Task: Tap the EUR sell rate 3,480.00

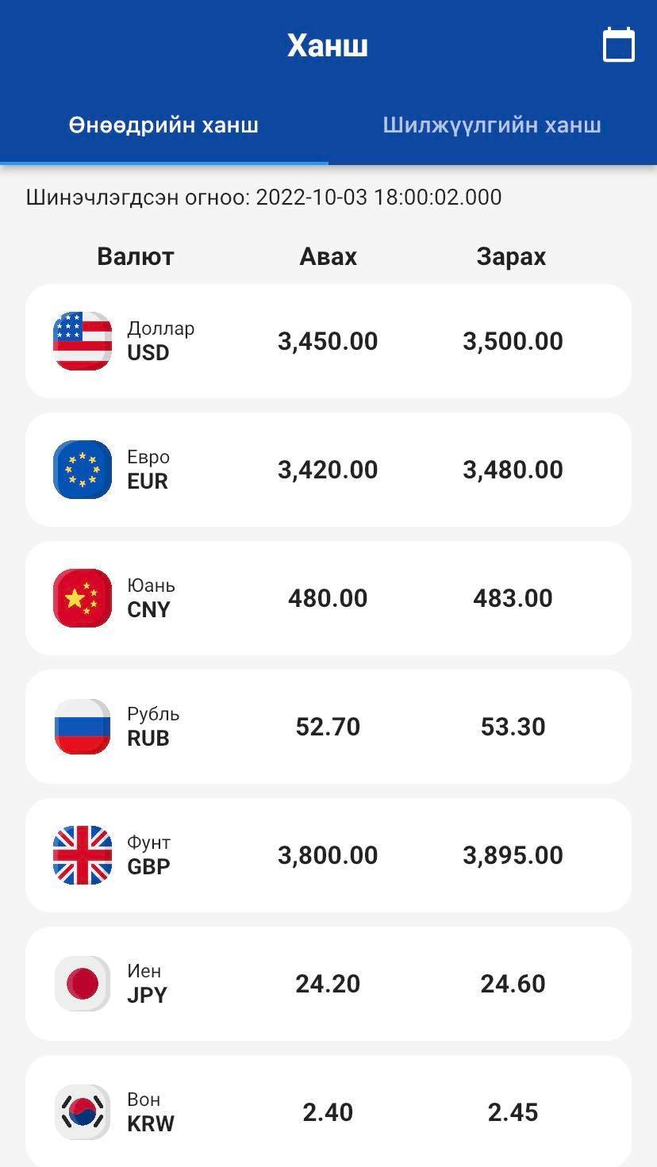Action: 513,470
